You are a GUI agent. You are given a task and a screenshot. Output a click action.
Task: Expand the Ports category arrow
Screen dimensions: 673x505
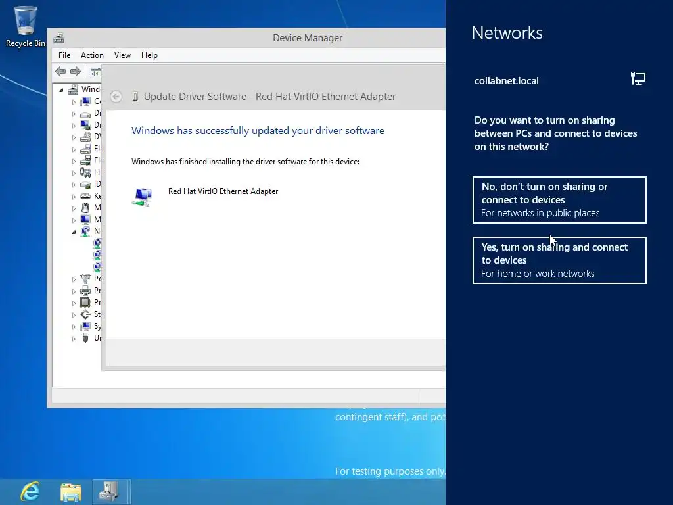[x=74, y=279]
